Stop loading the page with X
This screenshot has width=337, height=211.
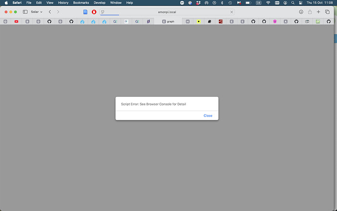pos(232,12)
